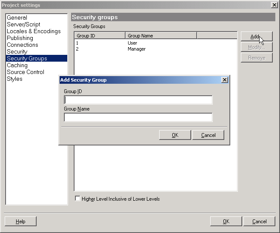This screenshot has height=233, width=280.
Task: Open Help for Project settings
Action: pos(20,222)
